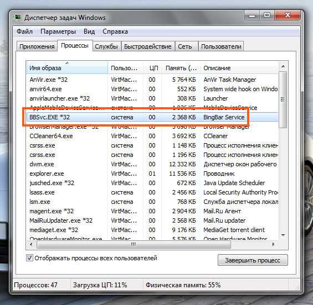Open the 'Параметры' menu
The height and width of the screenshot is (305, 313).
[x=58, y=31]
